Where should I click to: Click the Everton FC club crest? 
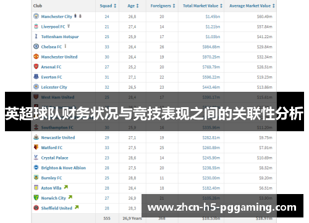(x=36, y=77)
